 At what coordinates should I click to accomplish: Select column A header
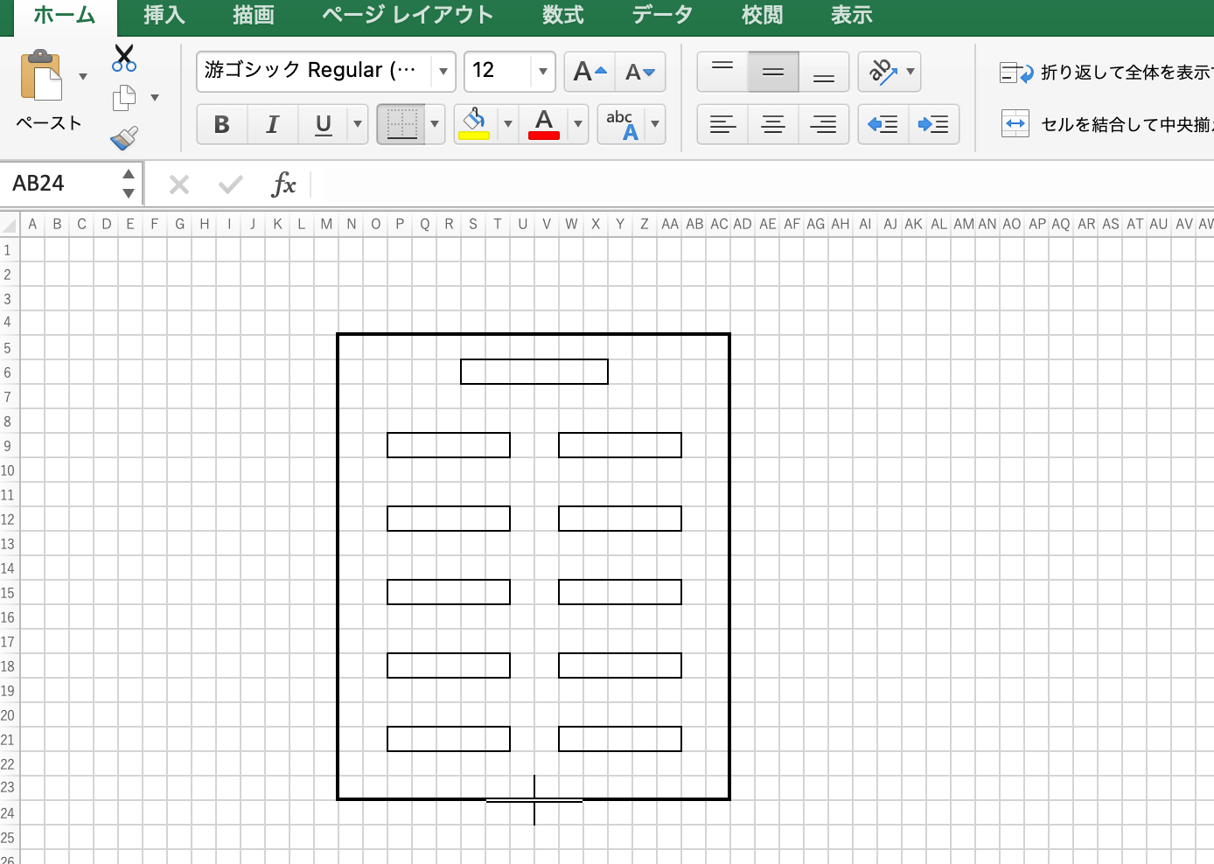tap(32, 224)
